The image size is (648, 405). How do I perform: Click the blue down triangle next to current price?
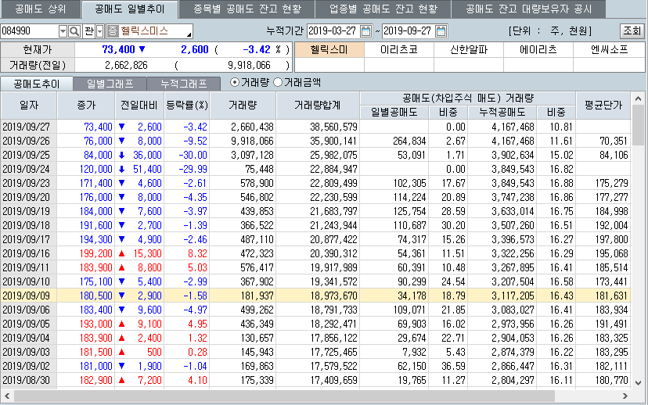142,49
